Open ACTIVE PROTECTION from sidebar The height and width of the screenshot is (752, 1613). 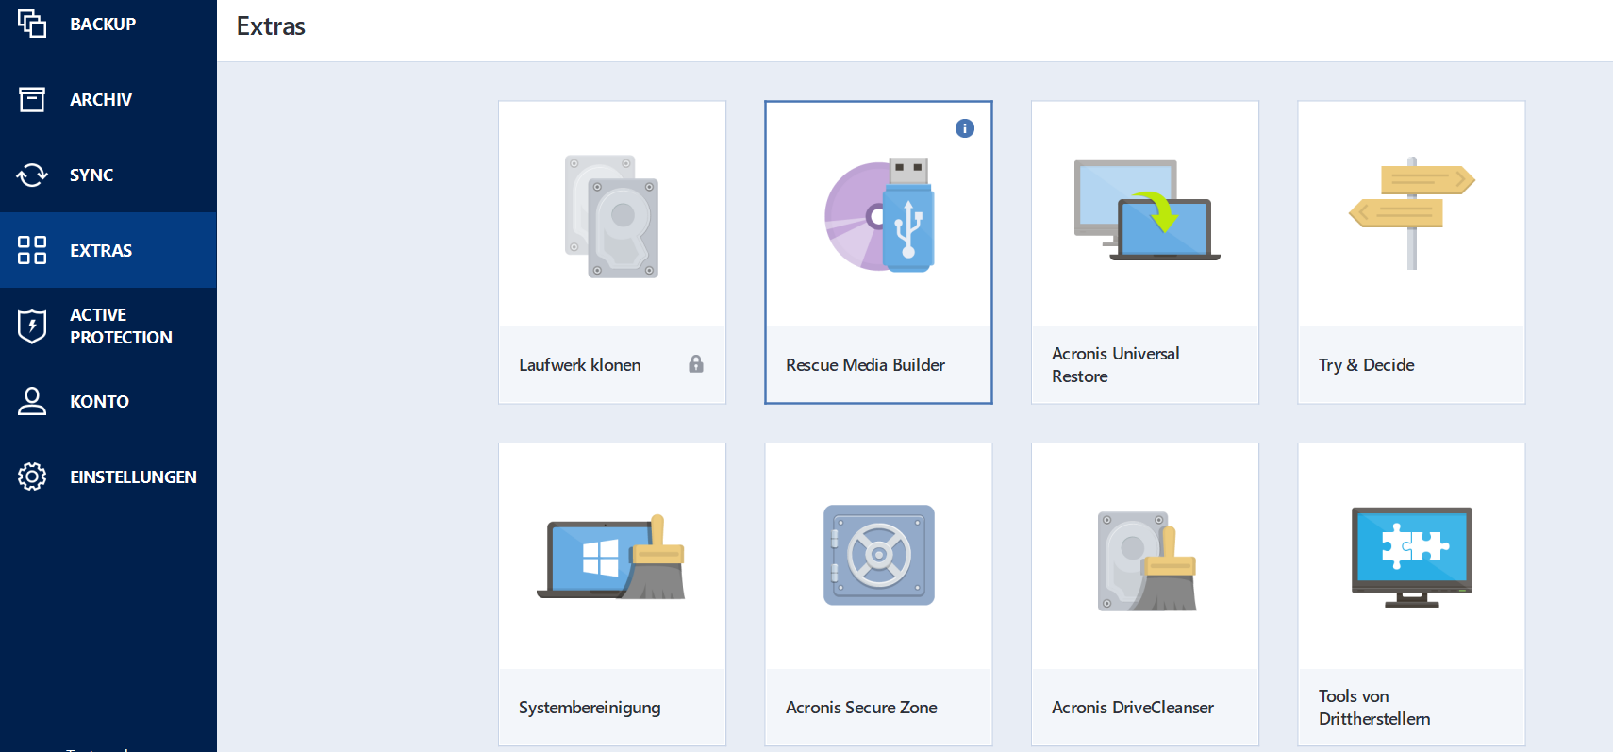(121, 326)
